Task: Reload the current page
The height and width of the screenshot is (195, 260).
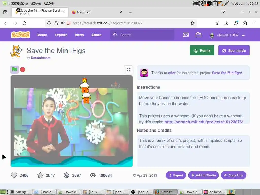Action: (24, 23)
